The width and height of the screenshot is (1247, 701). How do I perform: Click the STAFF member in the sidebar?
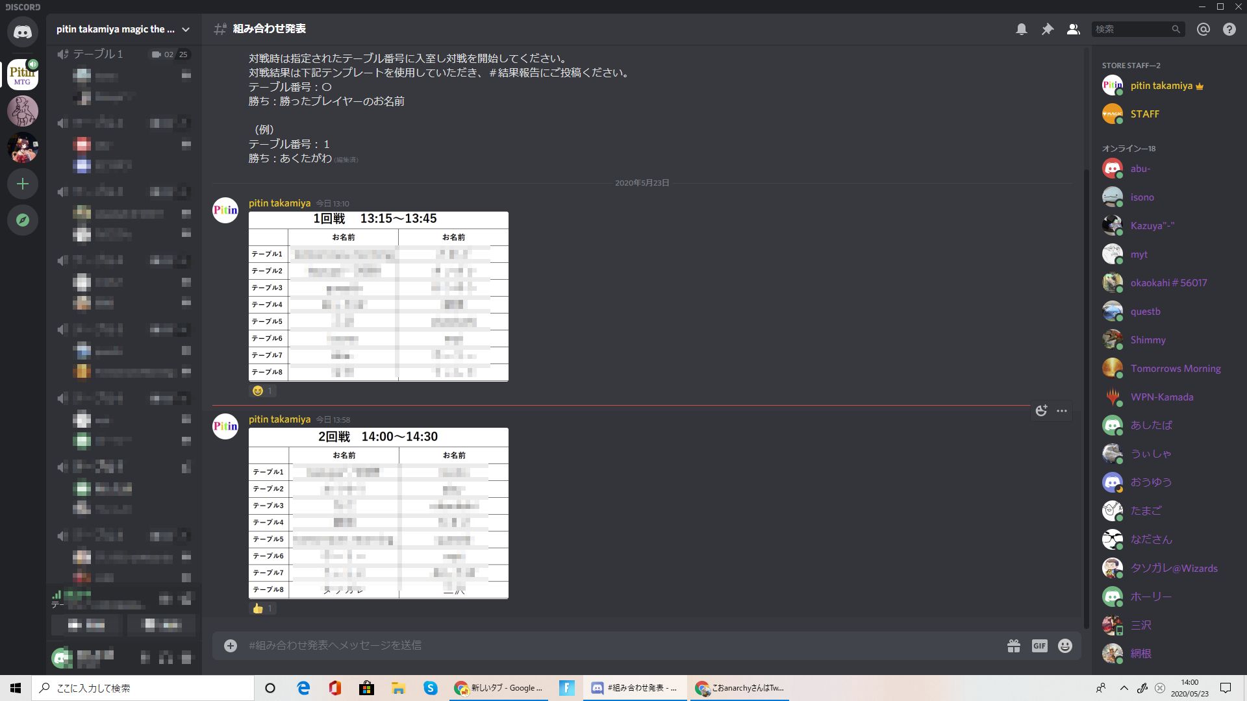(x=1145, y=114)
